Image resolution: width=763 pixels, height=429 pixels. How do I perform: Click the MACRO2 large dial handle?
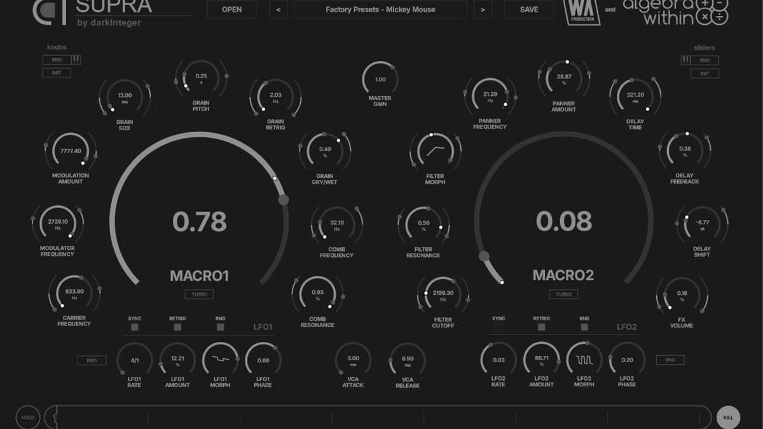(484, 257)
